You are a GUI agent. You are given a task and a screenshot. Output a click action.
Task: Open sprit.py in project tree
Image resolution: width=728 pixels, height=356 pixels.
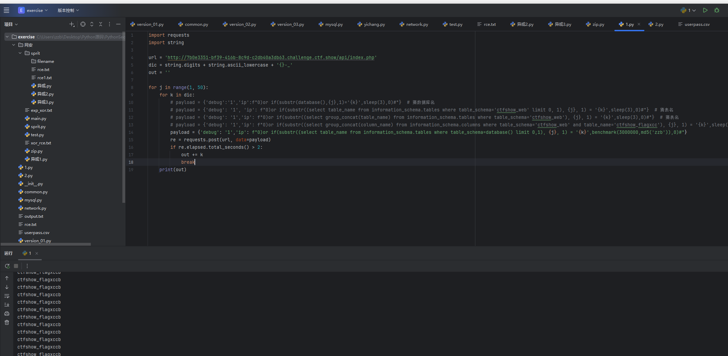click(x=35, y=126)
